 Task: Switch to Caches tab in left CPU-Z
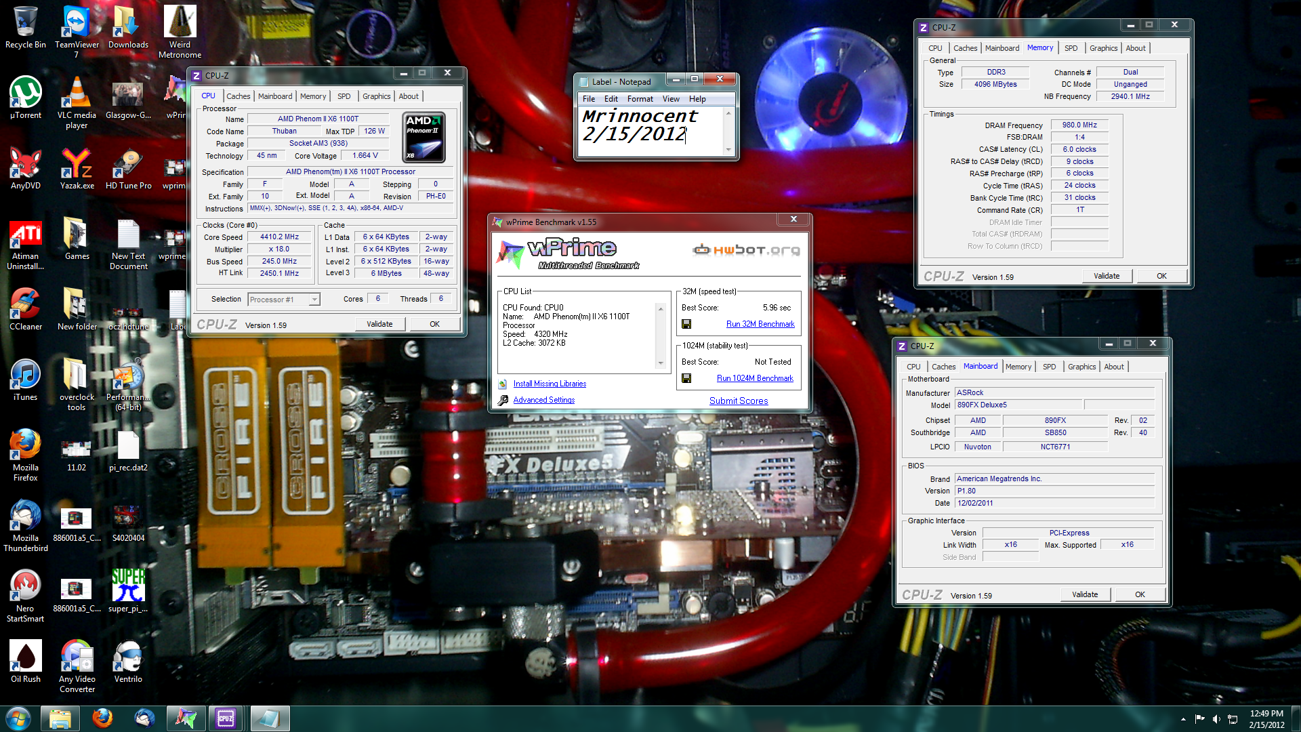point(238,96)
